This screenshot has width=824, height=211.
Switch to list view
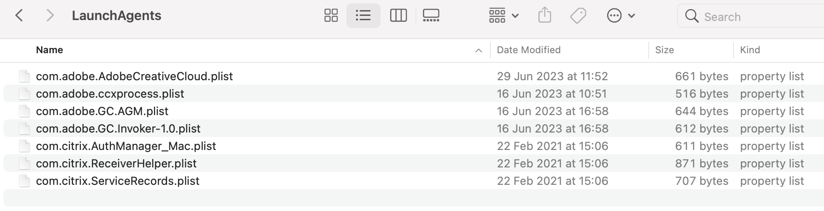363,16
